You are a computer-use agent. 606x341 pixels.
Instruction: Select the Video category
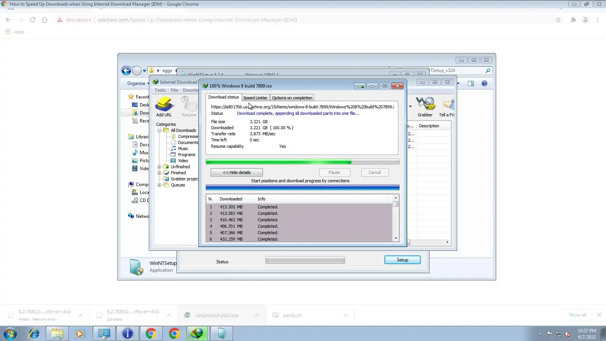point(180,161)
